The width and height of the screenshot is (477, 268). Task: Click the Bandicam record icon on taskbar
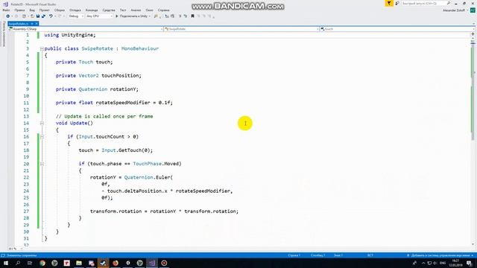164,263
